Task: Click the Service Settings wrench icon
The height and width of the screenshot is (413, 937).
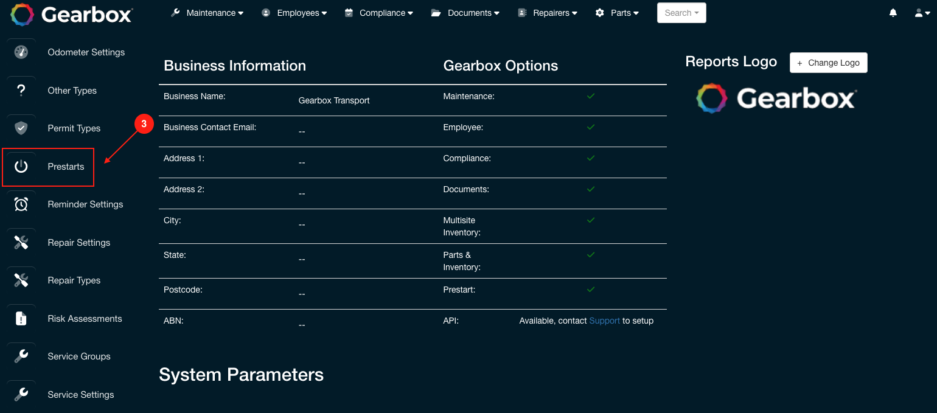Action: pos(21,395)
